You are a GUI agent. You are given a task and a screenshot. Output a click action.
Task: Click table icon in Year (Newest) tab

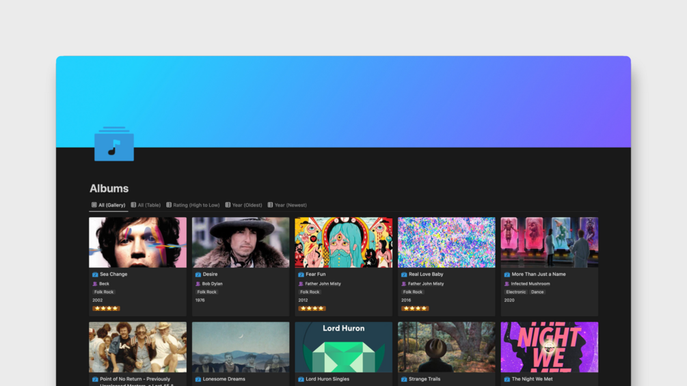click(x=270, y=205)
